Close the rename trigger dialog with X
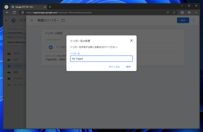The image size is (203, 132). [x=131, y=41]
